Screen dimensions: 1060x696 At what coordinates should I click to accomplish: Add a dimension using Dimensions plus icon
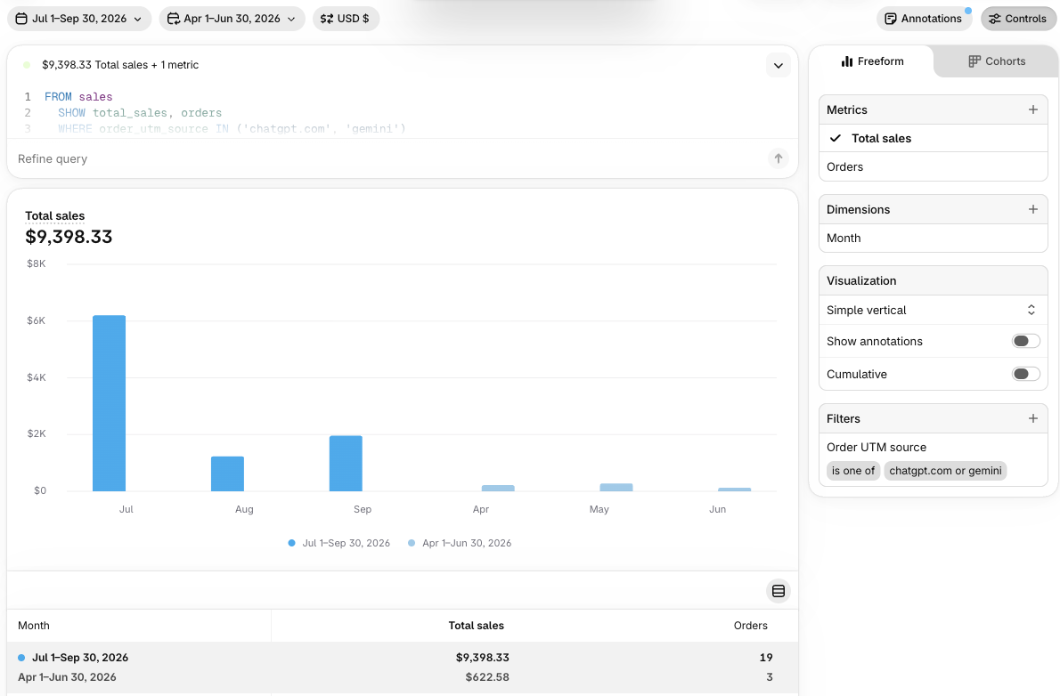(1033, 209)
